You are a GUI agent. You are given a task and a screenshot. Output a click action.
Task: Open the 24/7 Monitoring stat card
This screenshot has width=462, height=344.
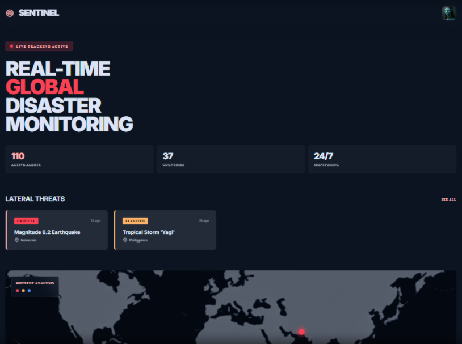coord(382,159)
